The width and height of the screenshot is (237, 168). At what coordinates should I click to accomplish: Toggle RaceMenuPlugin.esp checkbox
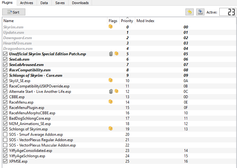coord(5,108)
